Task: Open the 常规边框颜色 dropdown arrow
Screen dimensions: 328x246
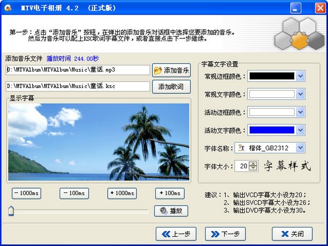Action: click(300, 76)
